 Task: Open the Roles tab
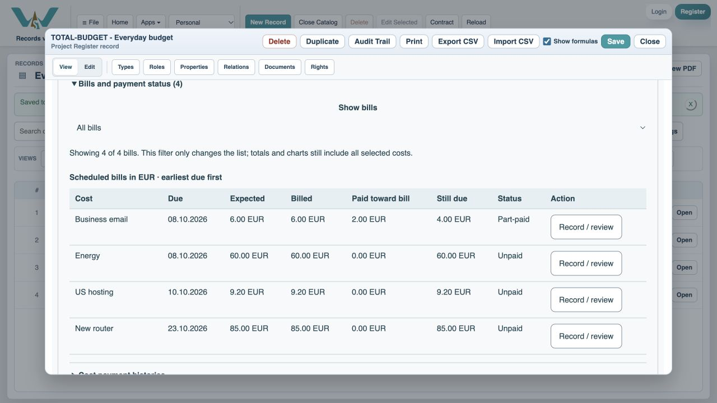point(157,67)
